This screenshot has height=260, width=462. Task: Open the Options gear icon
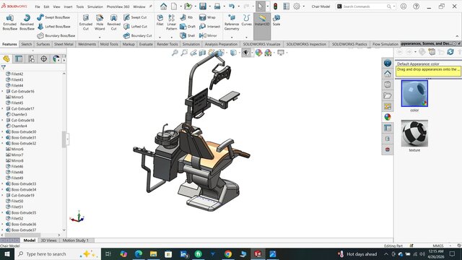point(297,6)
